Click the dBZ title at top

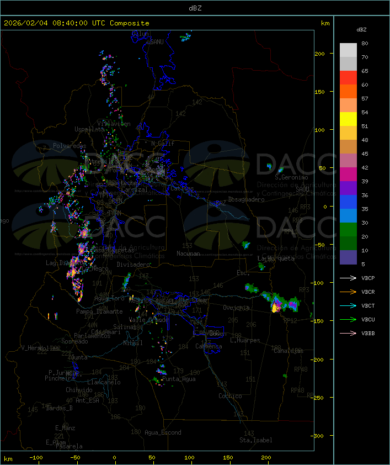click(x=195, y=8)
